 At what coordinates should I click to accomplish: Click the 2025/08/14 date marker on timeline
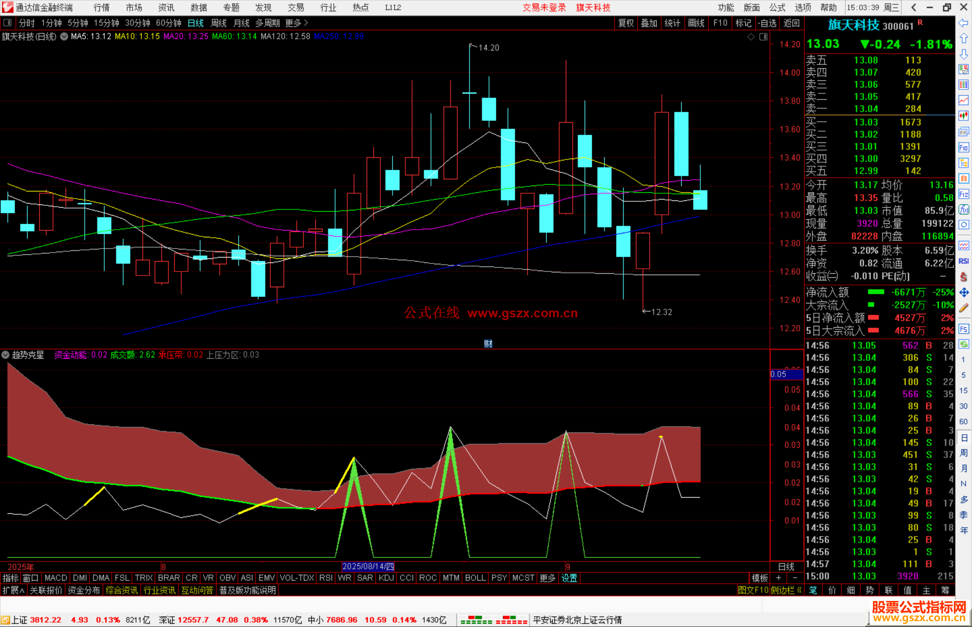point(368,566)
